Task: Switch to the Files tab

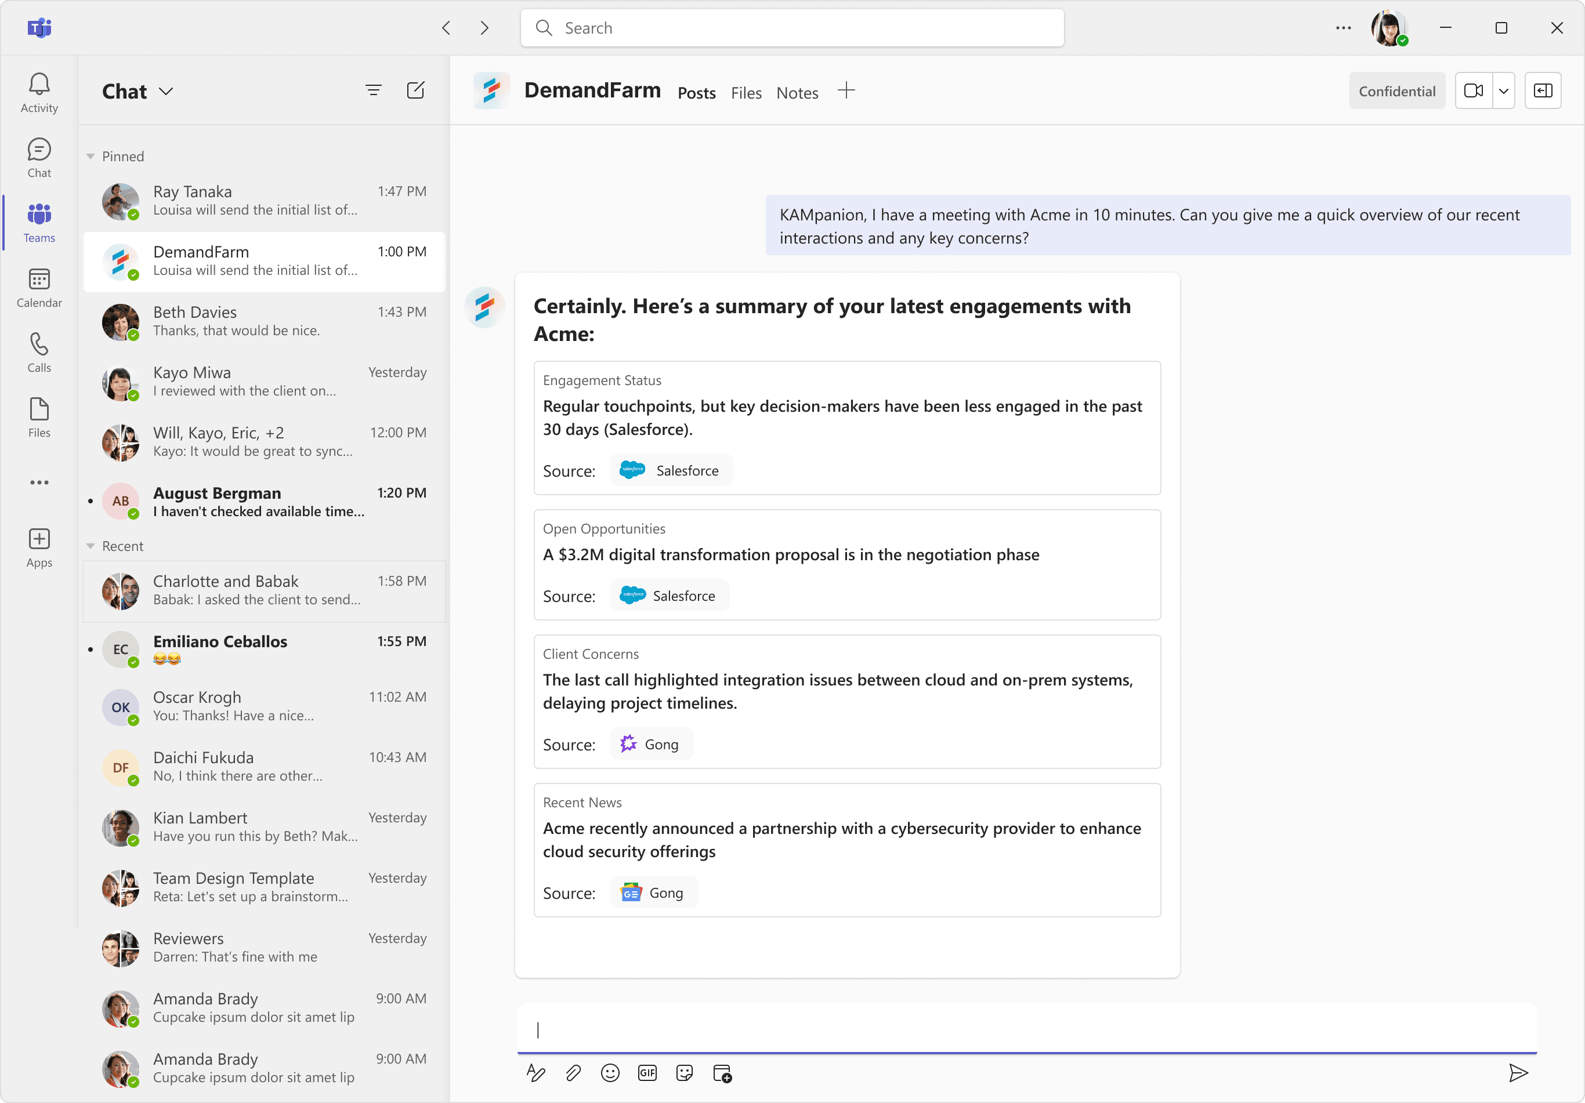Action: click(746, 93)
